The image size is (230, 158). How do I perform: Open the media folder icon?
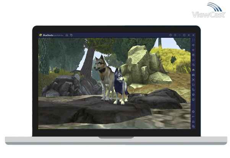click(x=193, y=85)
